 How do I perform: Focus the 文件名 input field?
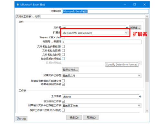click(x=94, y=27)
